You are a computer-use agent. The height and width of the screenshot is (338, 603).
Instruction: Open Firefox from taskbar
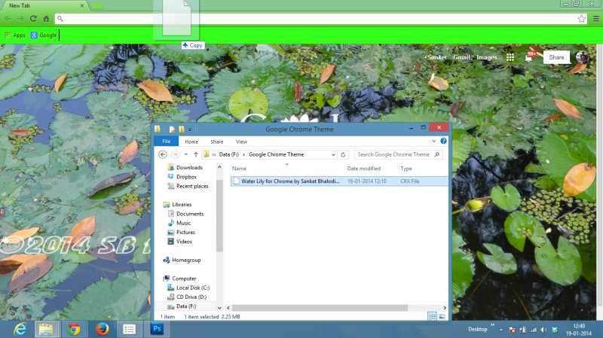(x=102, y=329)
